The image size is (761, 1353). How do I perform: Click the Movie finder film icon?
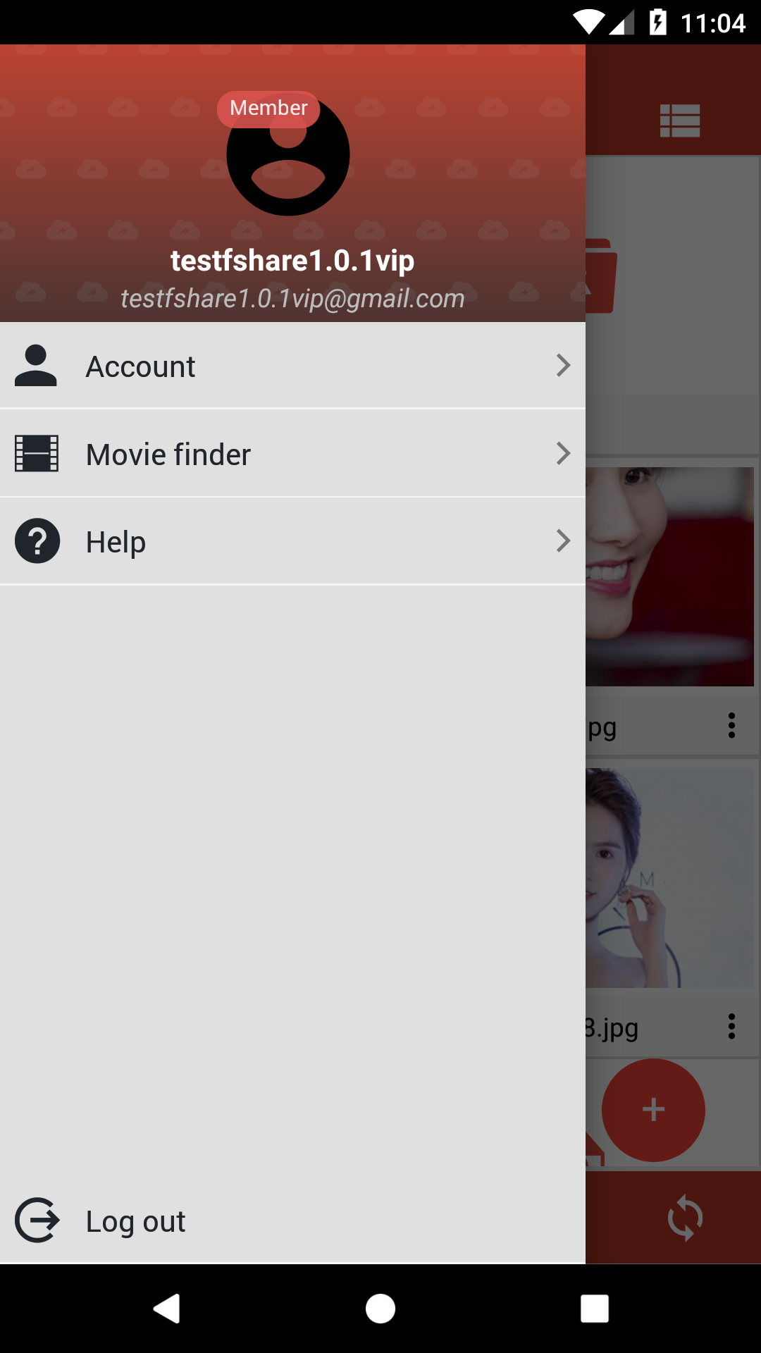37,453
